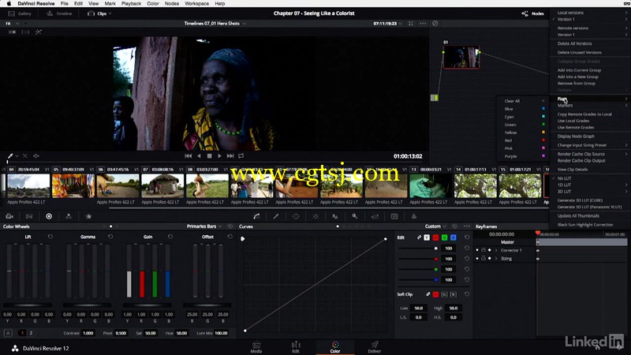Open the Qualifier eyedropper palette
The height and width of the screenshot is (355, 631).
click(x=276, y=216)
